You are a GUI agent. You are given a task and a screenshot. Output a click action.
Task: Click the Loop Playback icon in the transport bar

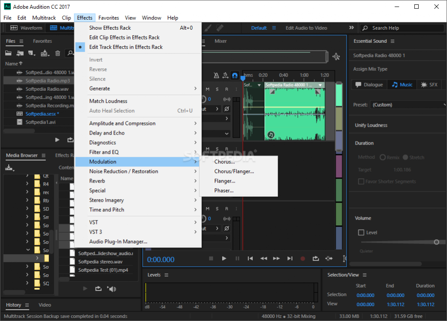click(x=316, y=259)
